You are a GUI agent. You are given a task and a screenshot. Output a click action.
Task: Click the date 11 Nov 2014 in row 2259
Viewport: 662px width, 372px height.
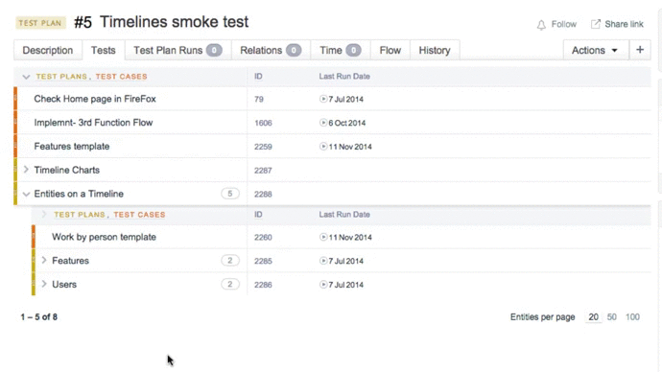tap(350, 147)
